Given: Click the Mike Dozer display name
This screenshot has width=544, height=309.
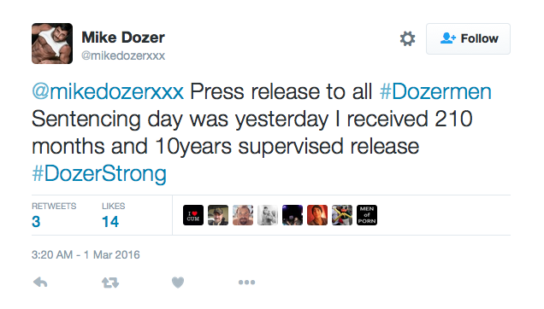Looking at the screenshot, I should click(x=123, y=38).
